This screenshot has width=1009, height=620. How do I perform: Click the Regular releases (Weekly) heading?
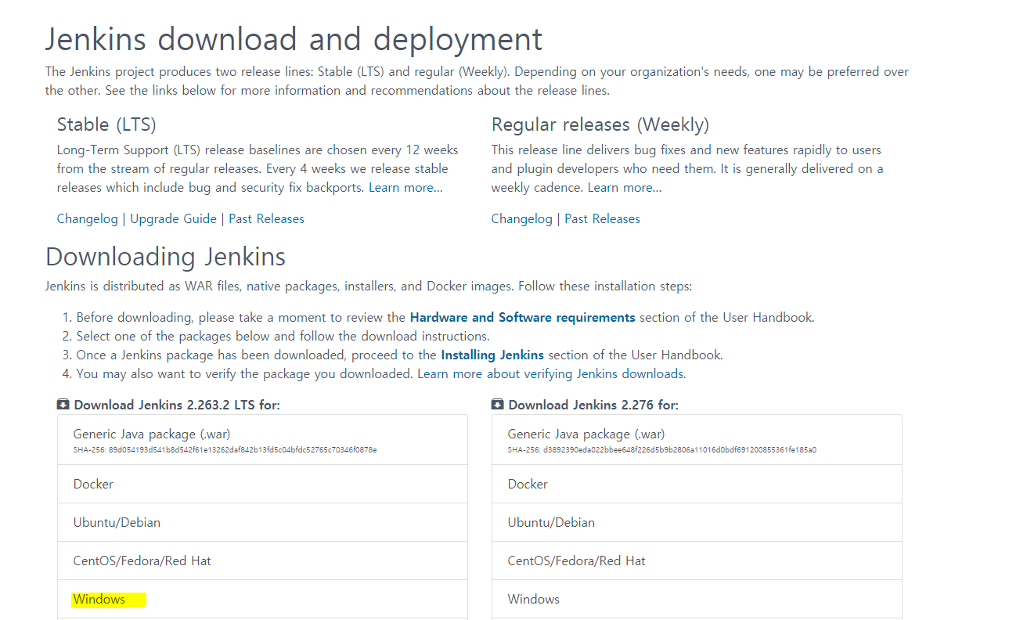(600, 124)
